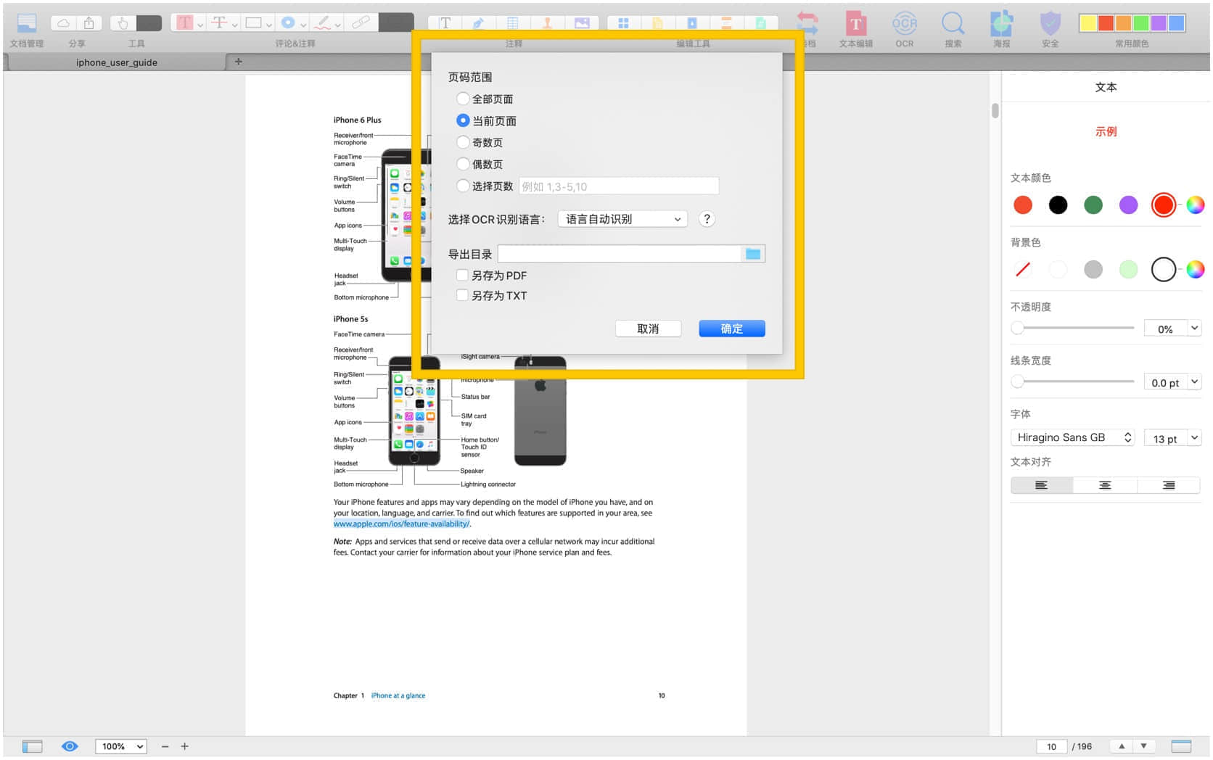Click the OCR language help question mark

coord(707,219)
